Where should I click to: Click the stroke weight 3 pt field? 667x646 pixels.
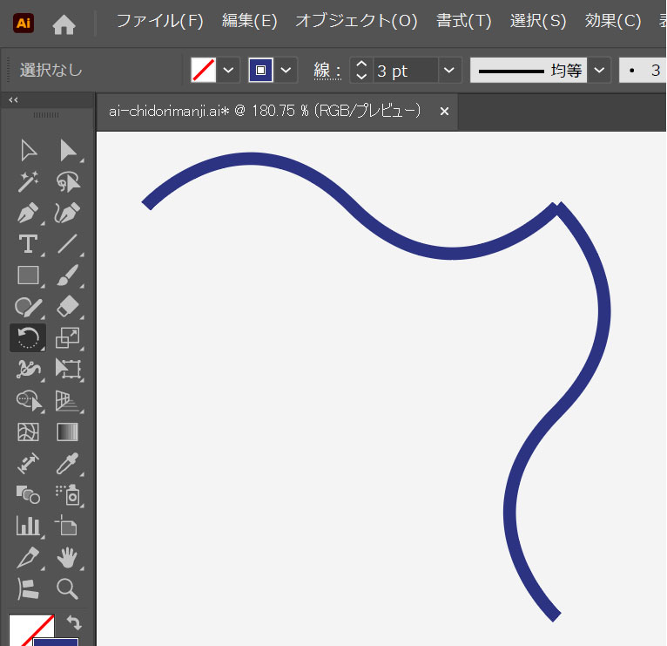[x=406, y=71]
